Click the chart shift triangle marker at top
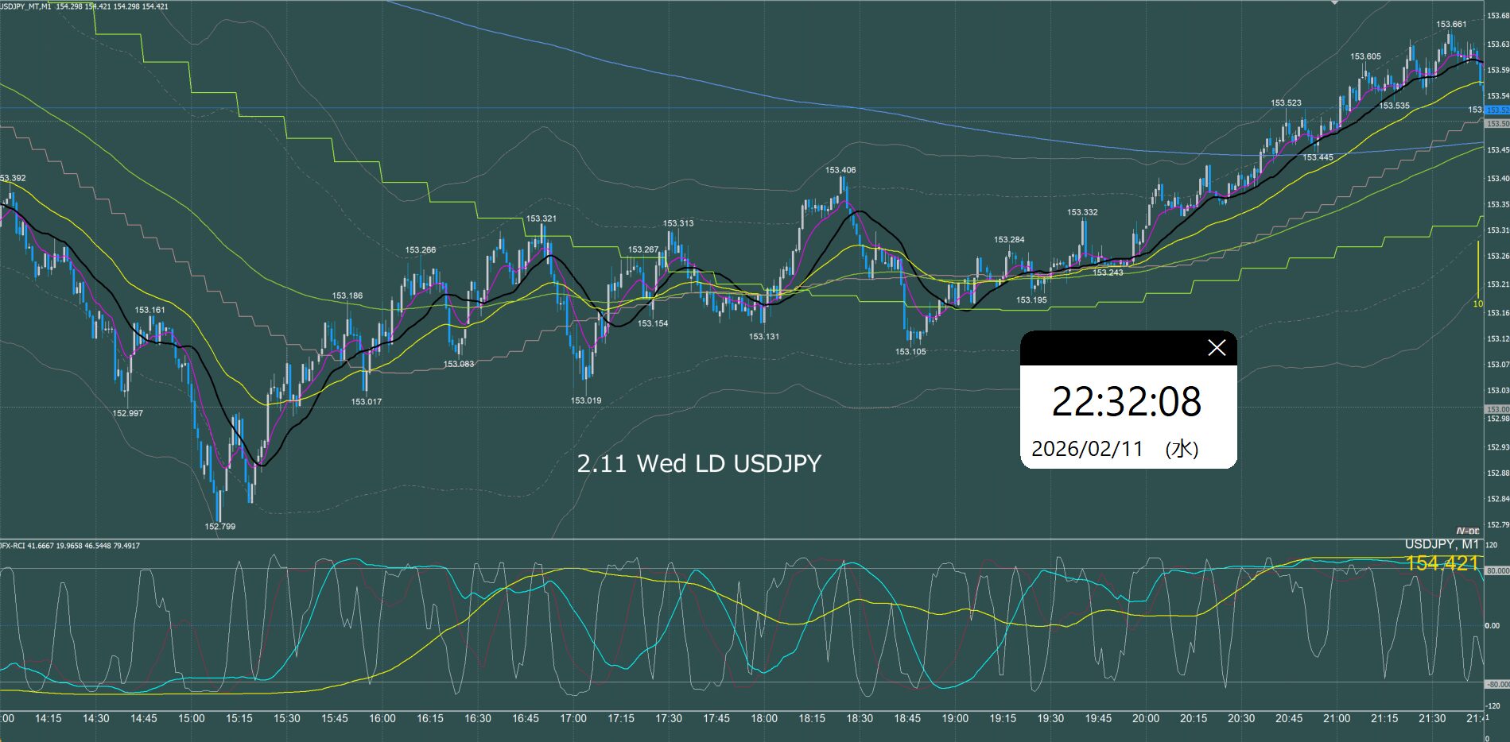Screen dimensions: 1510x742 click(1334, 3)
